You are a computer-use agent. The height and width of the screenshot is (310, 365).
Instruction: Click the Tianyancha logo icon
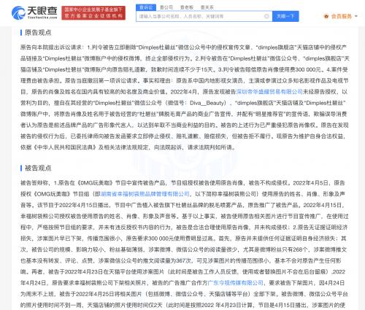coord(18,13)
